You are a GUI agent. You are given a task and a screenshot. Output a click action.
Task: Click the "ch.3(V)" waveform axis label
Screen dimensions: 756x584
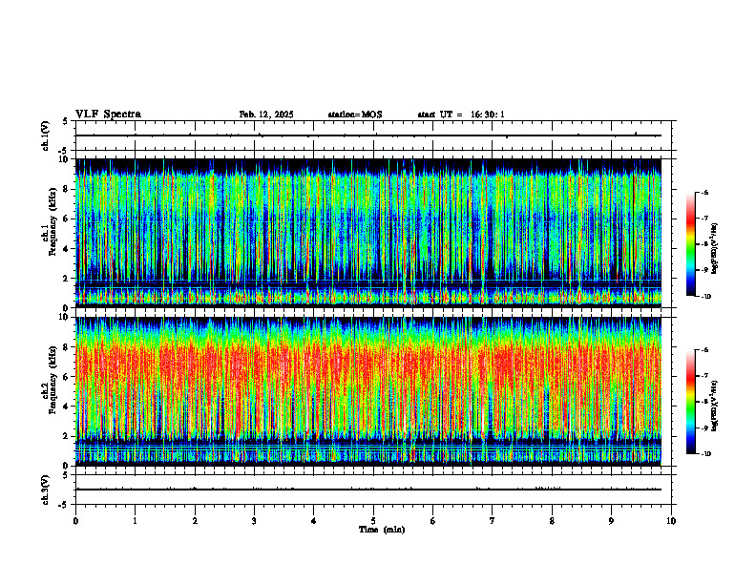click(x=45, y=490)
